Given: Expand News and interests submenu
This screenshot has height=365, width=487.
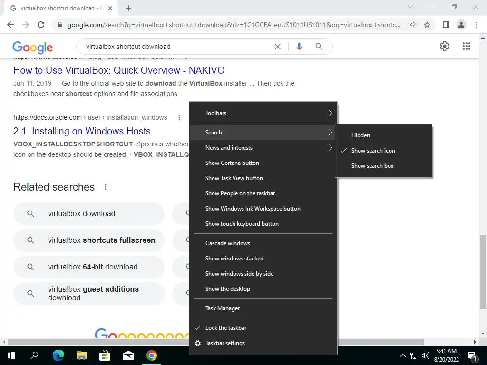Looking at the screenshot, I should point(263,148).
